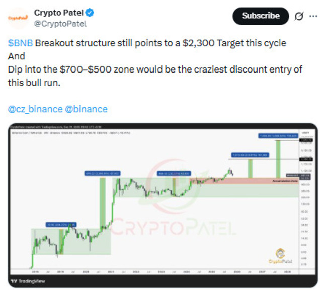The width and height of the screenshot is (320, 290).
Task: Click the $BNB cashtag
Action: pyautogui.click(x=20, y=43)
